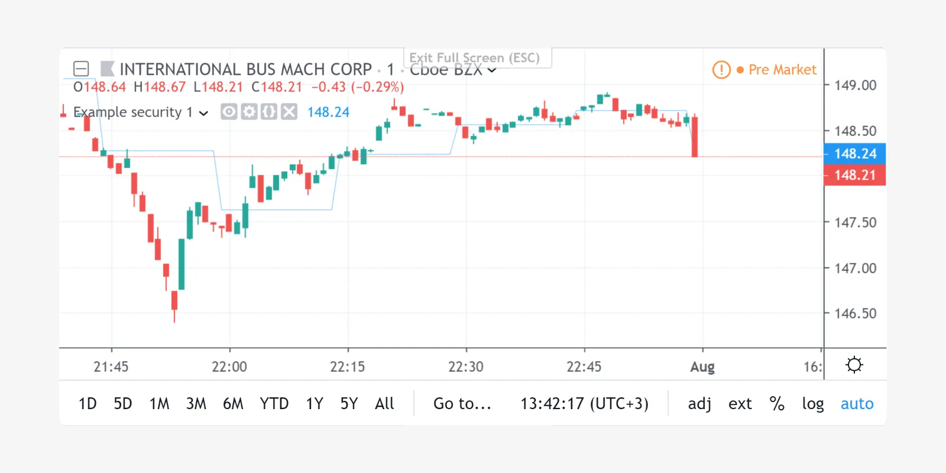Open chart settings gear on time axis
Image resolution: width=946 pixels, height=473 pixels.
854,365
